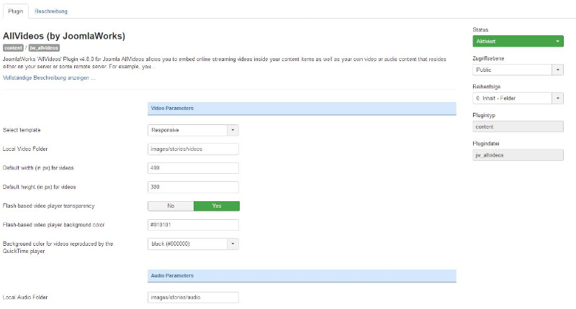The height and width of the screenshot is (309, 576).
Task: Click the default video height field
Action: [193, 187]
